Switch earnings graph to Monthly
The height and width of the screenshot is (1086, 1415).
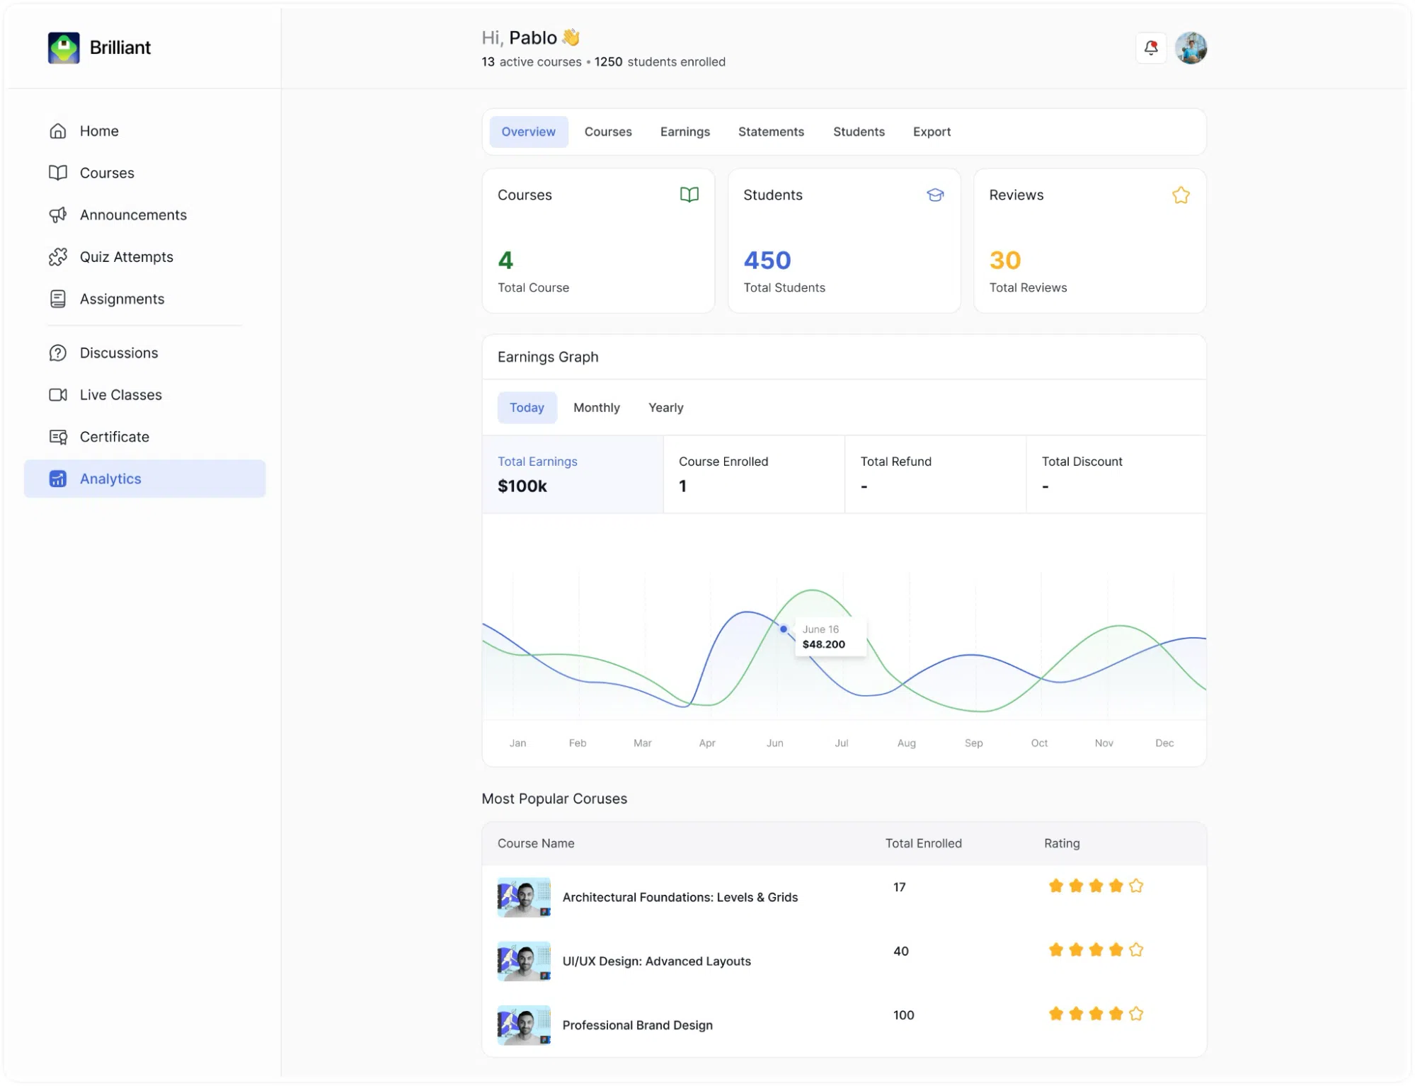click(x=597, y=408)
